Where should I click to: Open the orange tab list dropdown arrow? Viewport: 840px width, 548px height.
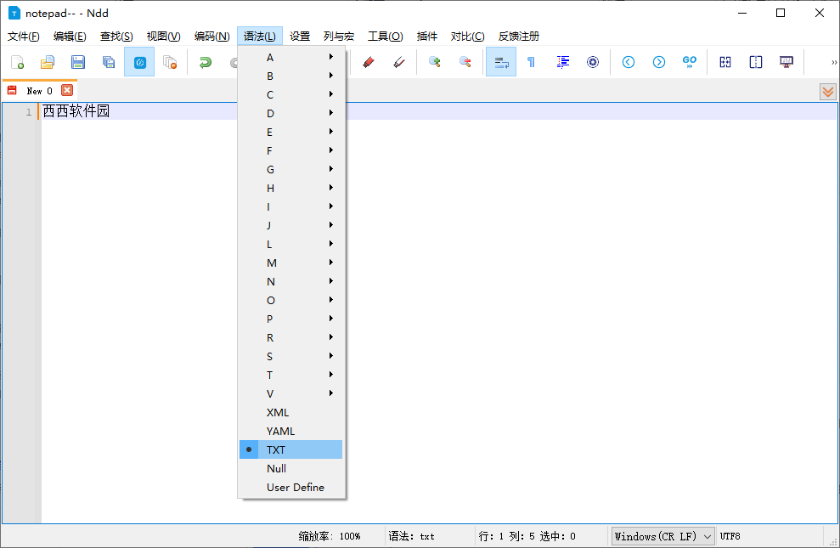click(828, 92)
